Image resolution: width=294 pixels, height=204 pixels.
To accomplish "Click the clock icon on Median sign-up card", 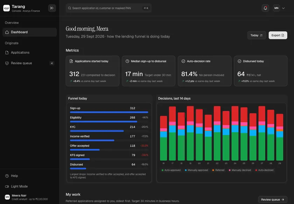I will pos(127,61).
